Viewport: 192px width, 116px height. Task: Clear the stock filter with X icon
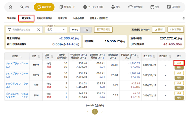click(39, 30)
